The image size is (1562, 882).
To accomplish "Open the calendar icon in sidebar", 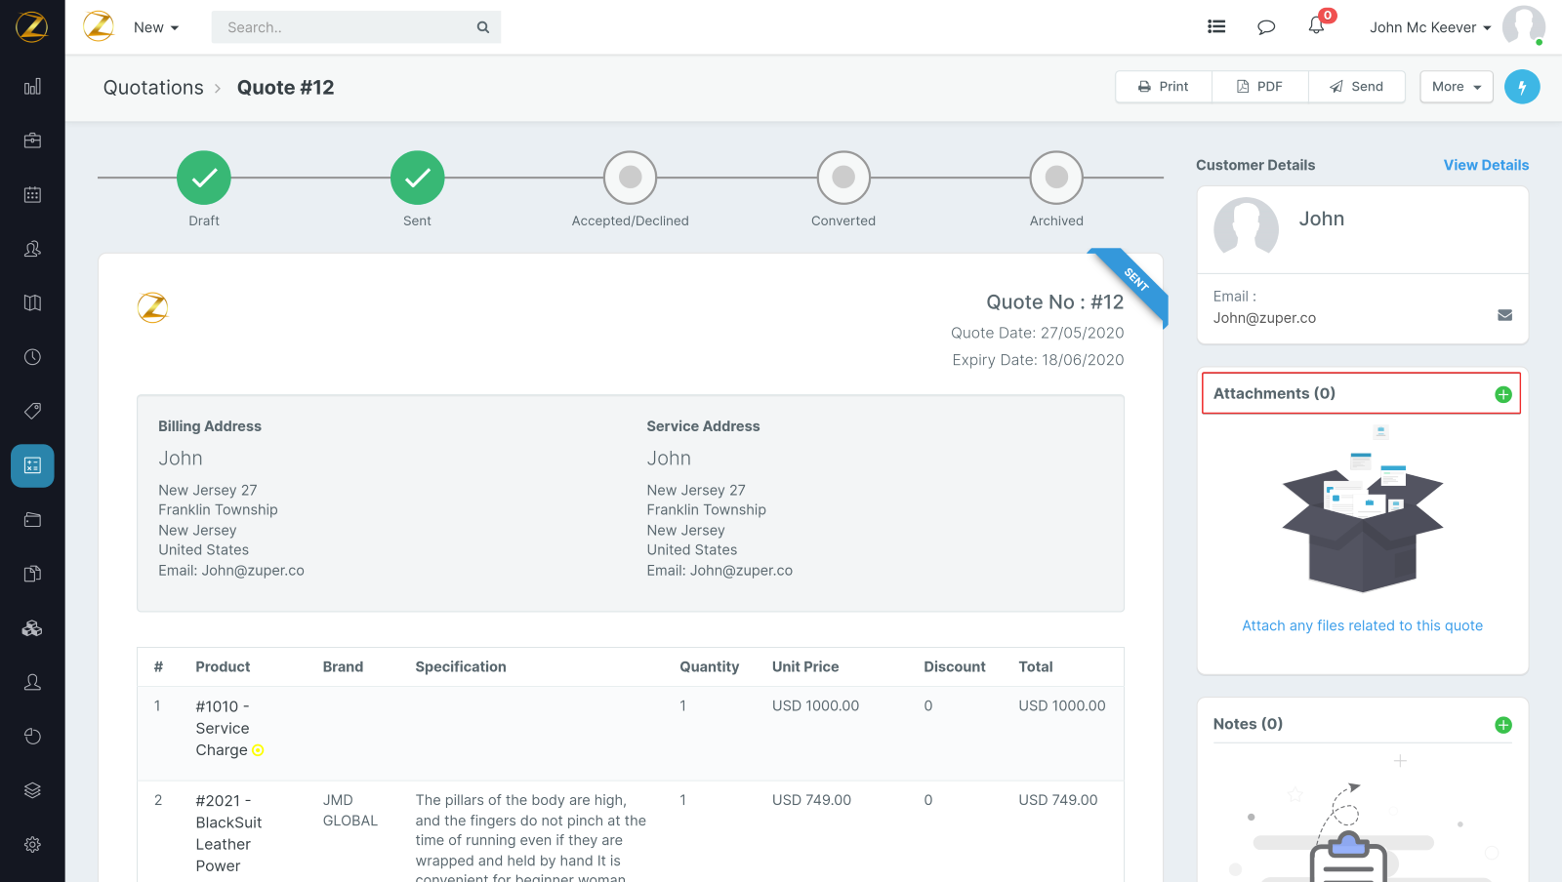I will pos(32,194).
